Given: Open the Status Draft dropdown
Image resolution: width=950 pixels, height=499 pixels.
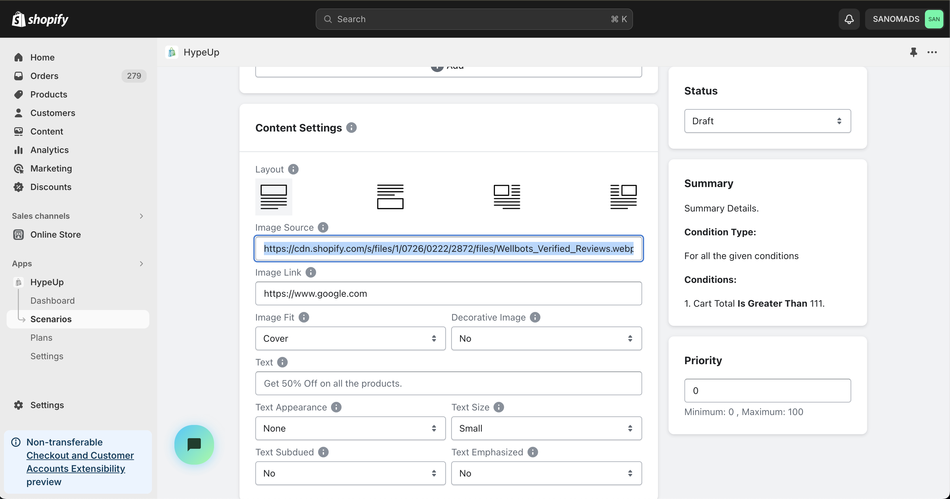Looking at the screenshot, I should click(767, 121).
